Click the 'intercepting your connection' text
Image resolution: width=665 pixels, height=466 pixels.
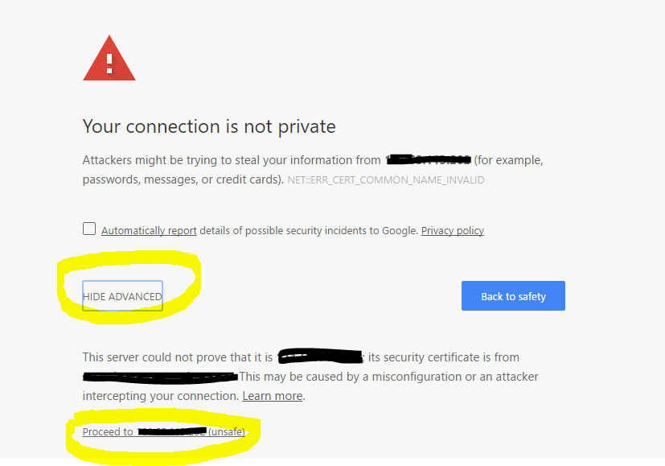pyautogui.click(x=160, y=396)
